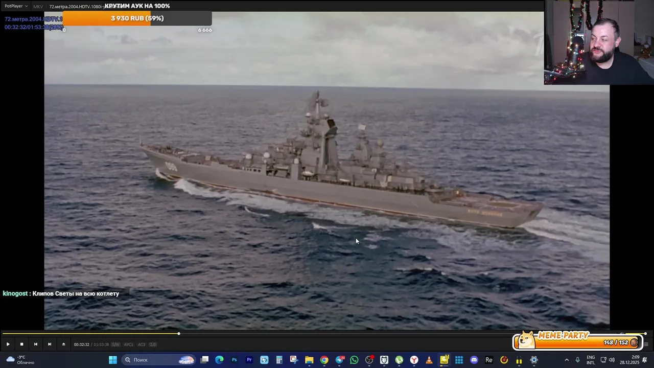Click the streamer webcam overlay
The width and height of the screenshot is (654, 368).
[x=599, y=42]
